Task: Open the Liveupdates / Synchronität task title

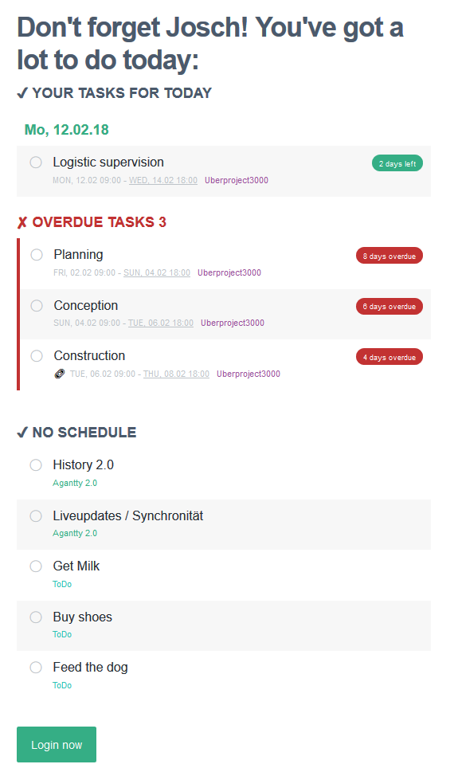Action: point(127,515)
